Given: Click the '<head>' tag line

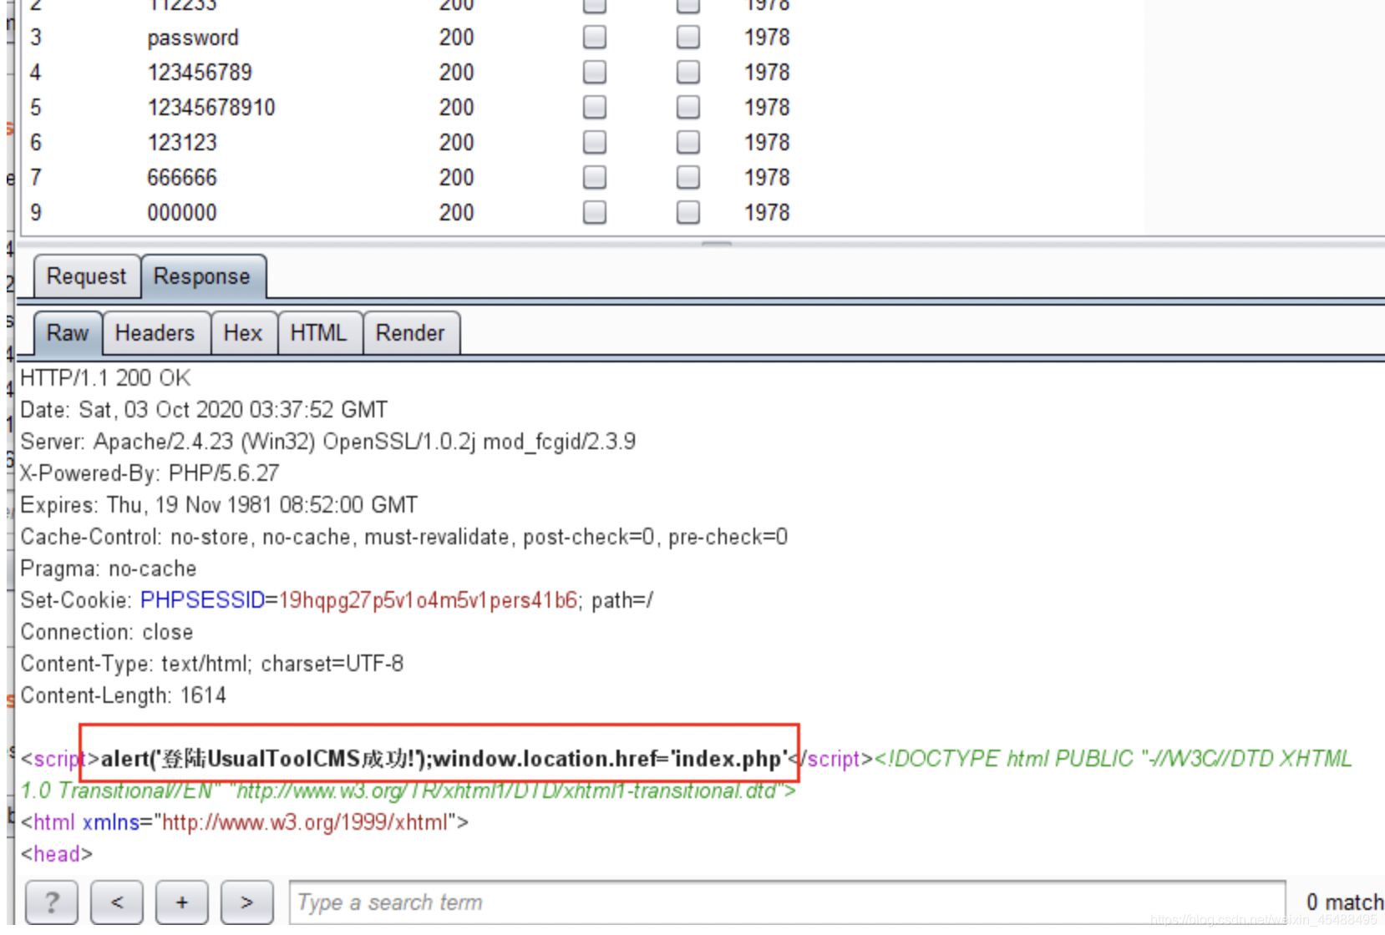Looking at the screenshot, I should coord(56,854).
